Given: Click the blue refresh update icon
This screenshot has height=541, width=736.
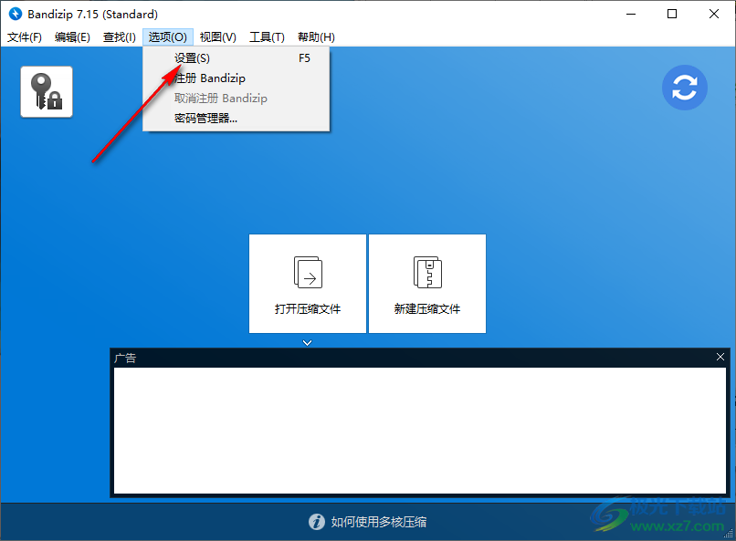Looking at the screenshot, I should (x=684, y=88).
